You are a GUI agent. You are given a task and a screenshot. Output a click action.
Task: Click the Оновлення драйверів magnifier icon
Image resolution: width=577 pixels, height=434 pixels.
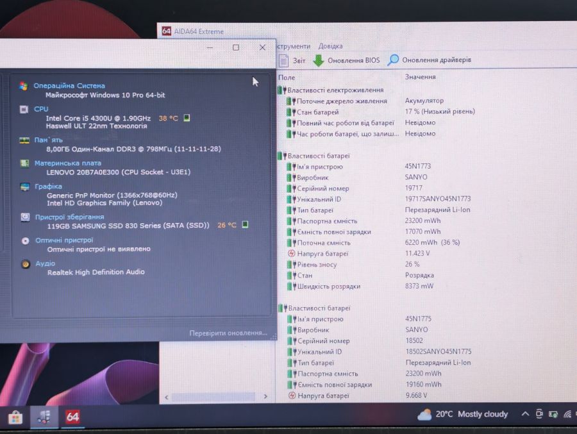pyautogui.click(x=392, y=60)
